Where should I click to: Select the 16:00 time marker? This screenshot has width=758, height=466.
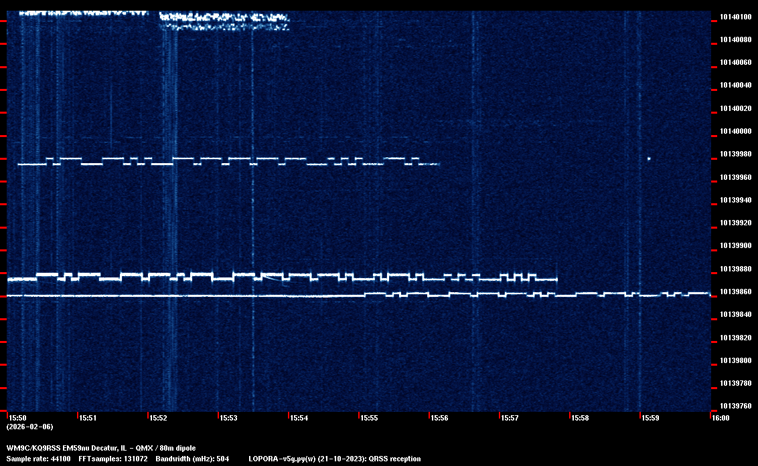coord(721,418)
